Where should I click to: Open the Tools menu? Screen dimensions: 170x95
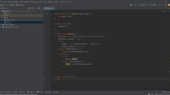pos(41,2)
